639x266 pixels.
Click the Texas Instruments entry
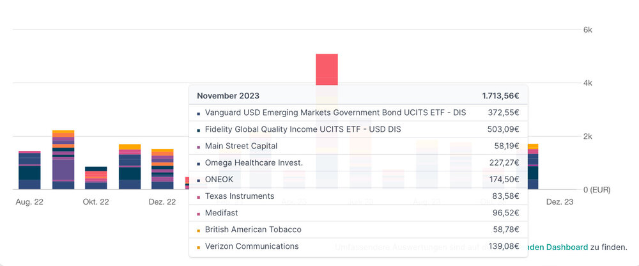(240, 196)
